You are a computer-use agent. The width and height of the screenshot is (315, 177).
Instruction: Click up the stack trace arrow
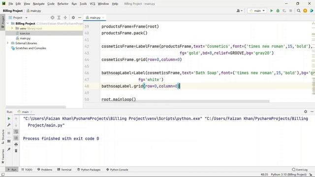click(16, 118)
